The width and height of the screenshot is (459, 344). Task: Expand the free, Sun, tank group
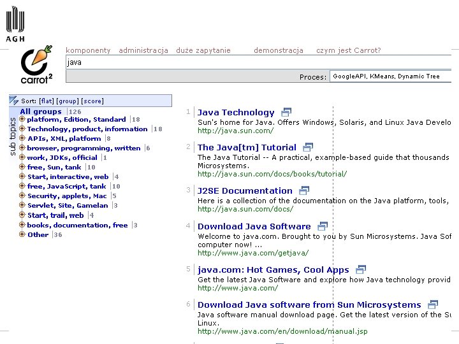[22, 167]
